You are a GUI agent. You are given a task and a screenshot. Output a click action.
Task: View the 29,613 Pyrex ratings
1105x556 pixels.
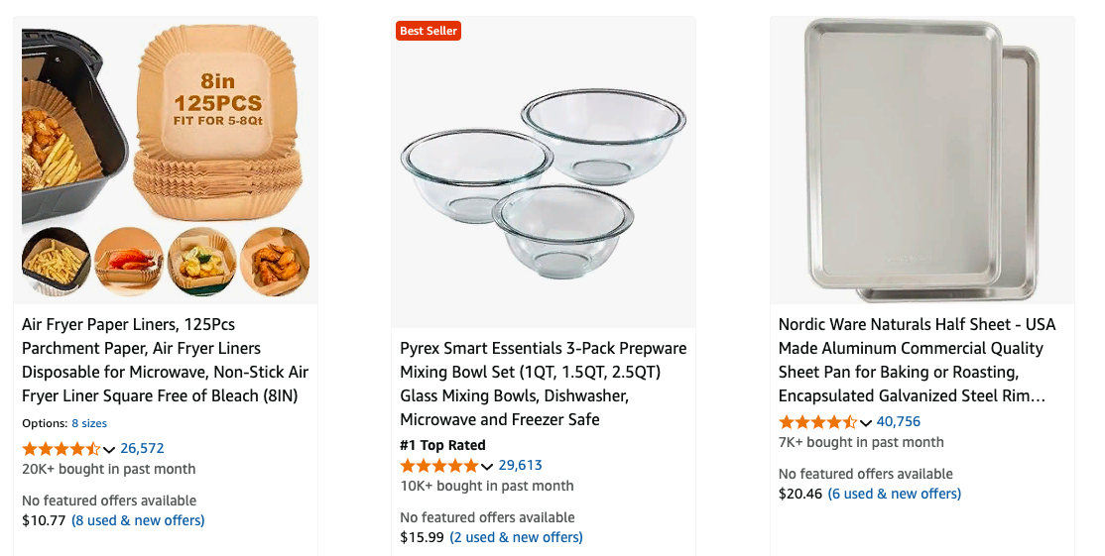pos(520,466)
